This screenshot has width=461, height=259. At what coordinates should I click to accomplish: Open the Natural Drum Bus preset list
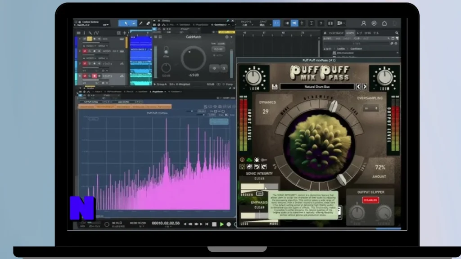pos(317,87)
